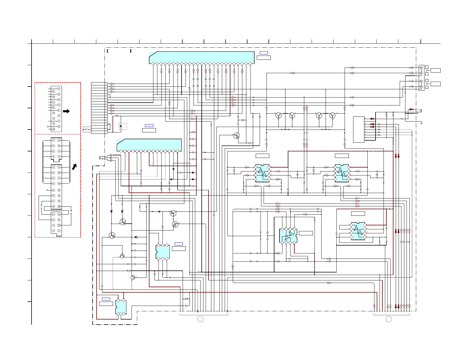Click the solid black right-pointing arrow beside the 16-pin connector
The width and height of the screenshot is (450, 347).
66,111
